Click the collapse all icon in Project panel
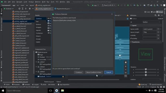 [26, 9]
